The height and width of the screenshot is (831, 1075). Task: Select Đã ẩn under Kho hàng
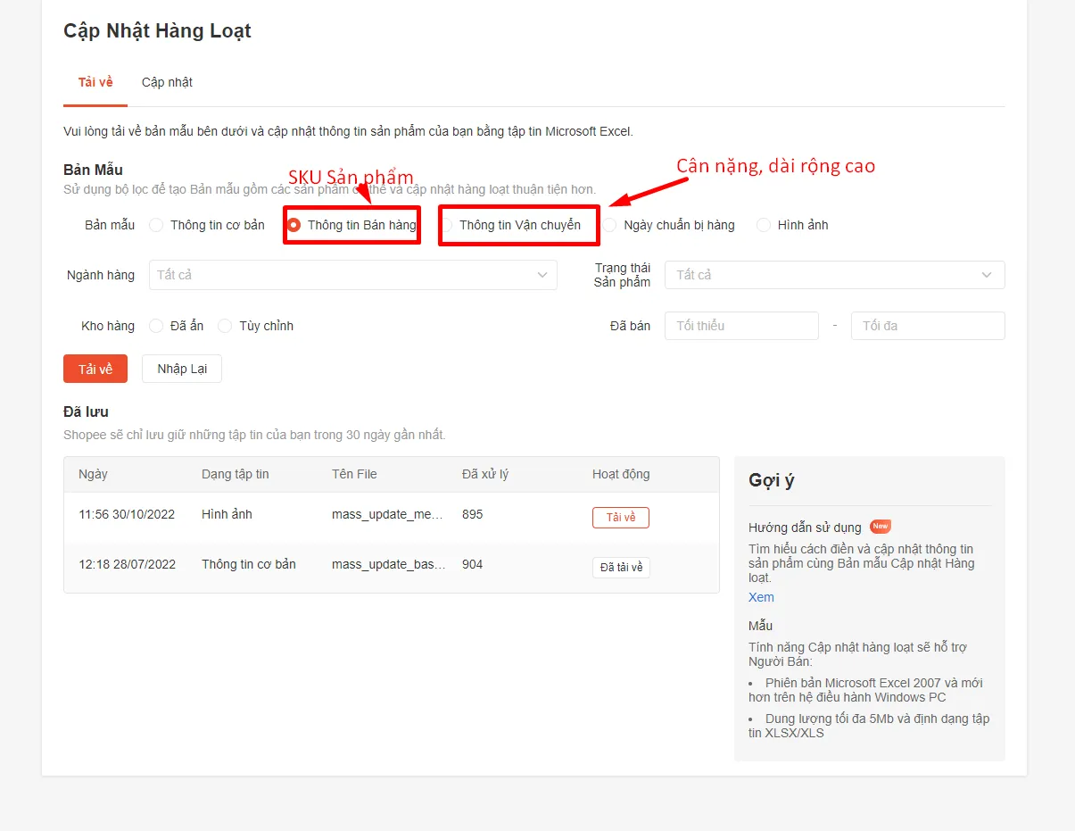tap(177, 326)
